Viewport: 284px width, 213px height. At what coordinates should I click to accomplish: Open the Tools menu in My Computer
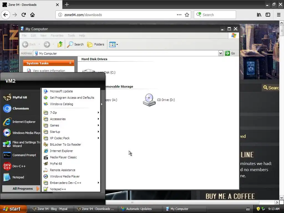point(71,35)
